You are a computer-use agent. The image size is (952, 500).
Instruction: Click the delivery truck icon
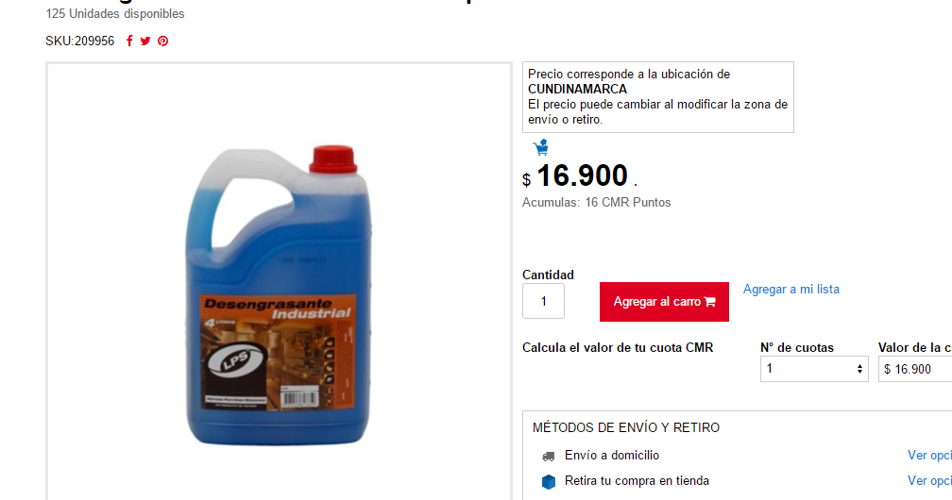click(548, 456)
